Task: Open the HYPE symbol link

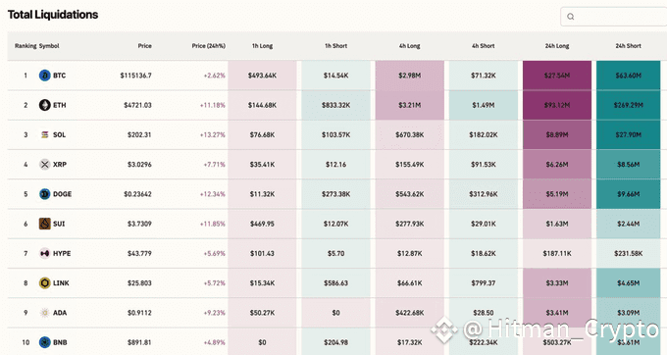Action: click(62, 253)
